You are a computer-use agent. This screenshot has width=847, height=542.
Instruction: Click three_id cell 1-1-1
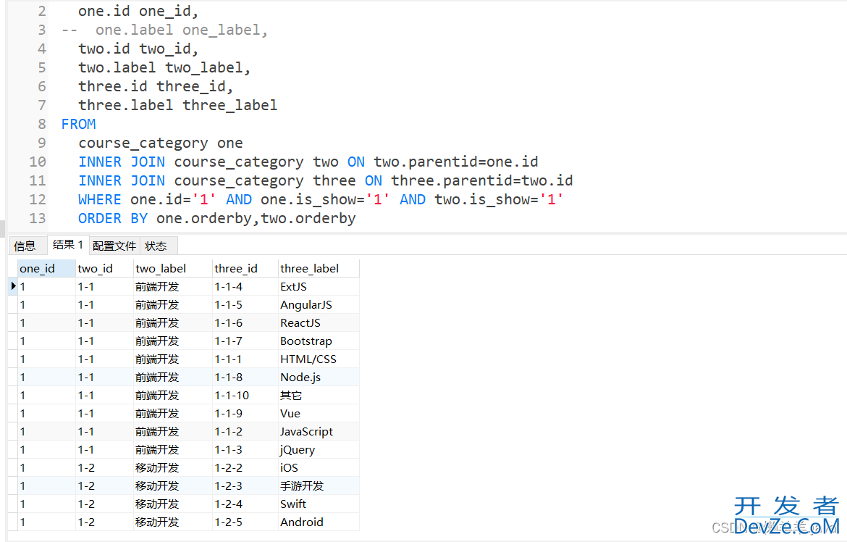click(245, 359)
